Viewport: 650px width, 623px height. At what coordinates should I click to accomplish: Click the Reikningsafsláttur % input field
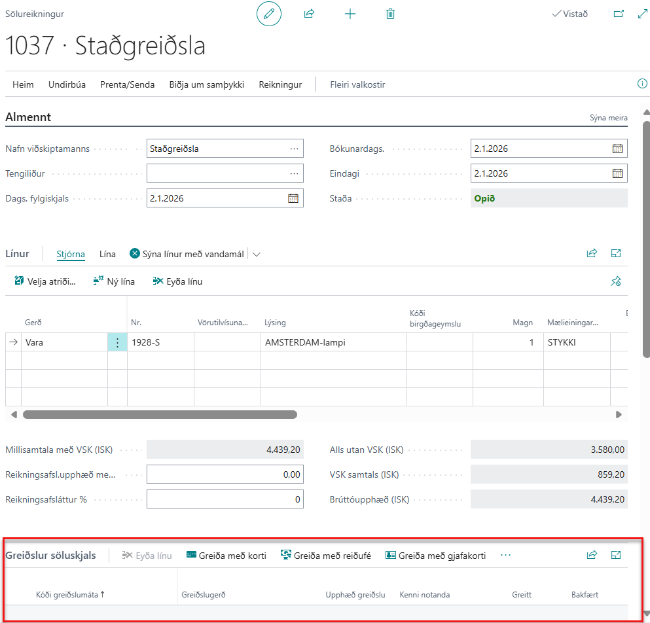(225, 499)
